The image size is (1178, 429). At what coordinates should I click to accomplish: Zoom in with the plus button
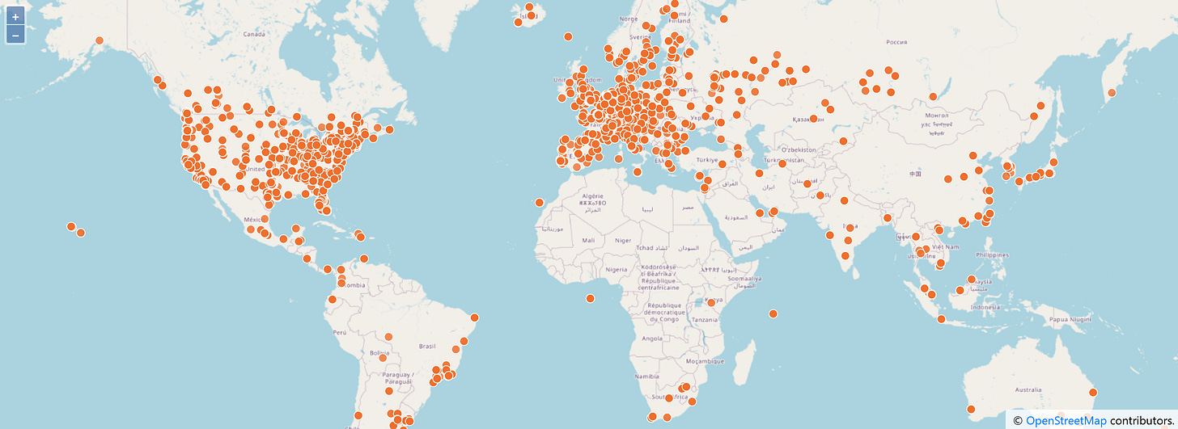tap(15, 16)
